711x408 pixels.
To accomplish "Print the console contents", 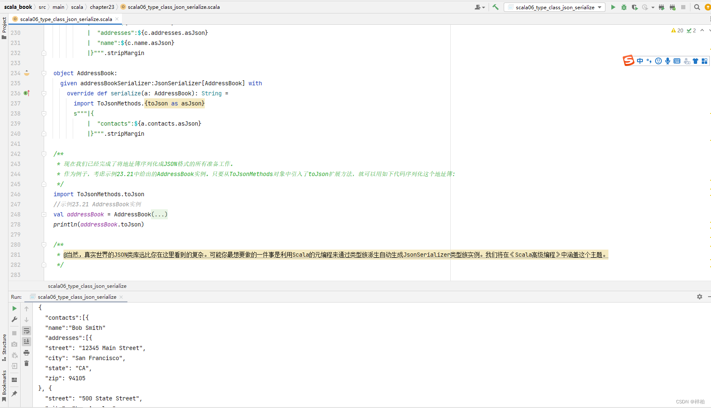I will pos(26,353).
